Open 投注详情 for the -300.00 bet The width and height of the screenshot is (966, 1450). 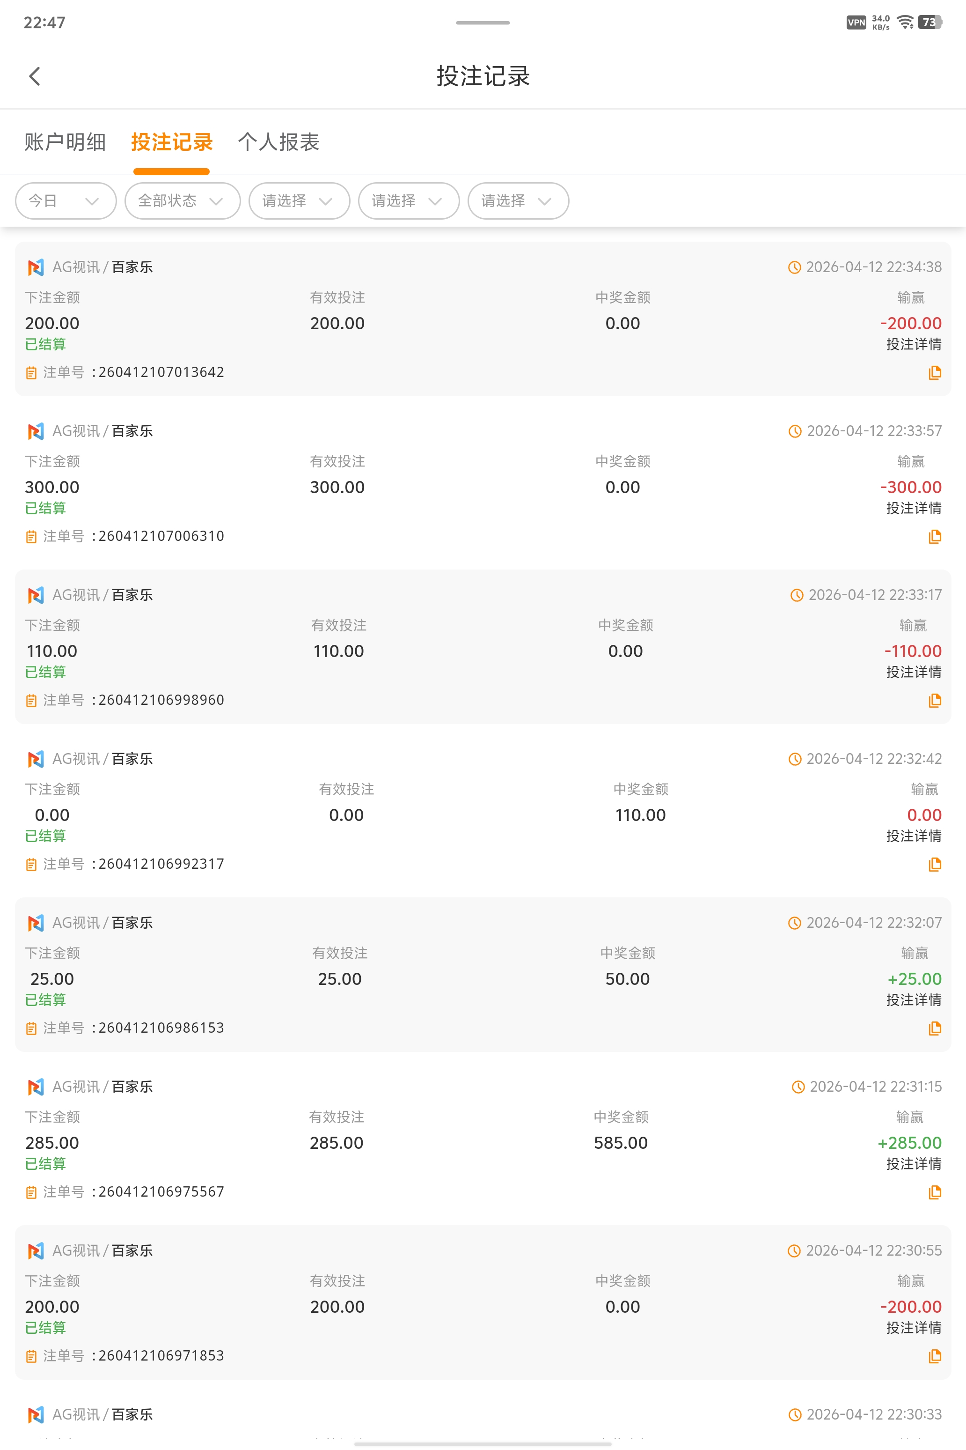(913, 508)
